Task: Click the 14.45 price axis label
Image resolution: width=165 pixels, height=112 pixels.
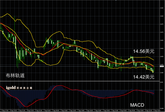Action: click(162, 73)
